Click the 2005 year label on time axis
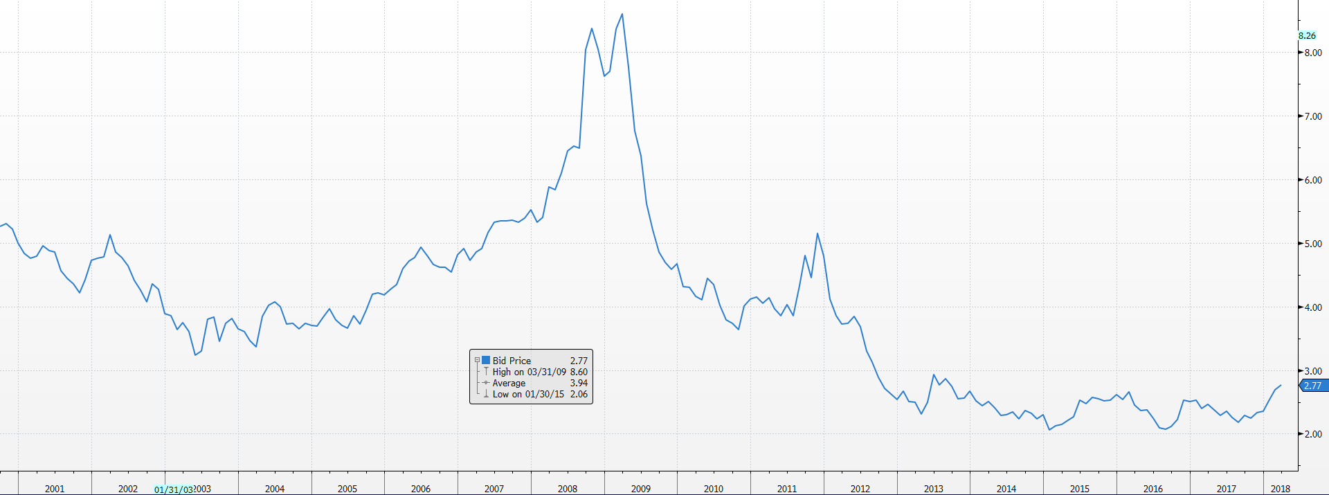Image resolution: width=1329 pixels, height=495 pixels. 347,489
